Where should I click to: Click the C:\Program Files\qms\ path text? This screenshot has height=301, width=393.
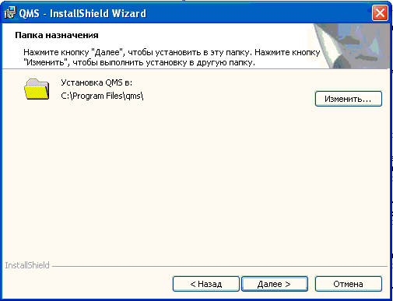[102, 96]
